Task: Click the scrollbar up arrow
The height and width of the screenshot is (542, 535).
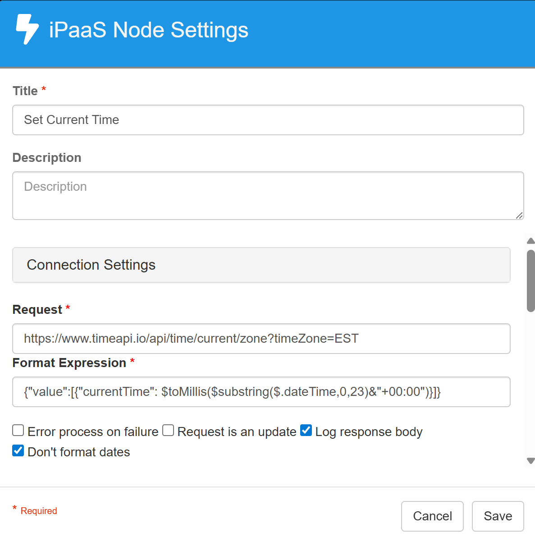Action: [x=531, y=241]
